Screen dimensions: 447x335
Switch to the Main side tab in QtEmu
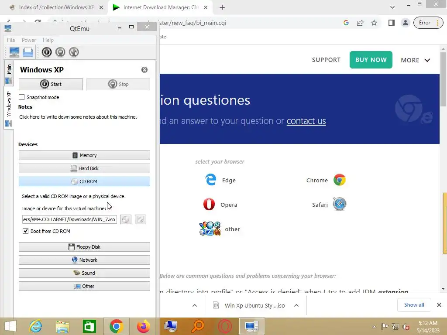9,73
